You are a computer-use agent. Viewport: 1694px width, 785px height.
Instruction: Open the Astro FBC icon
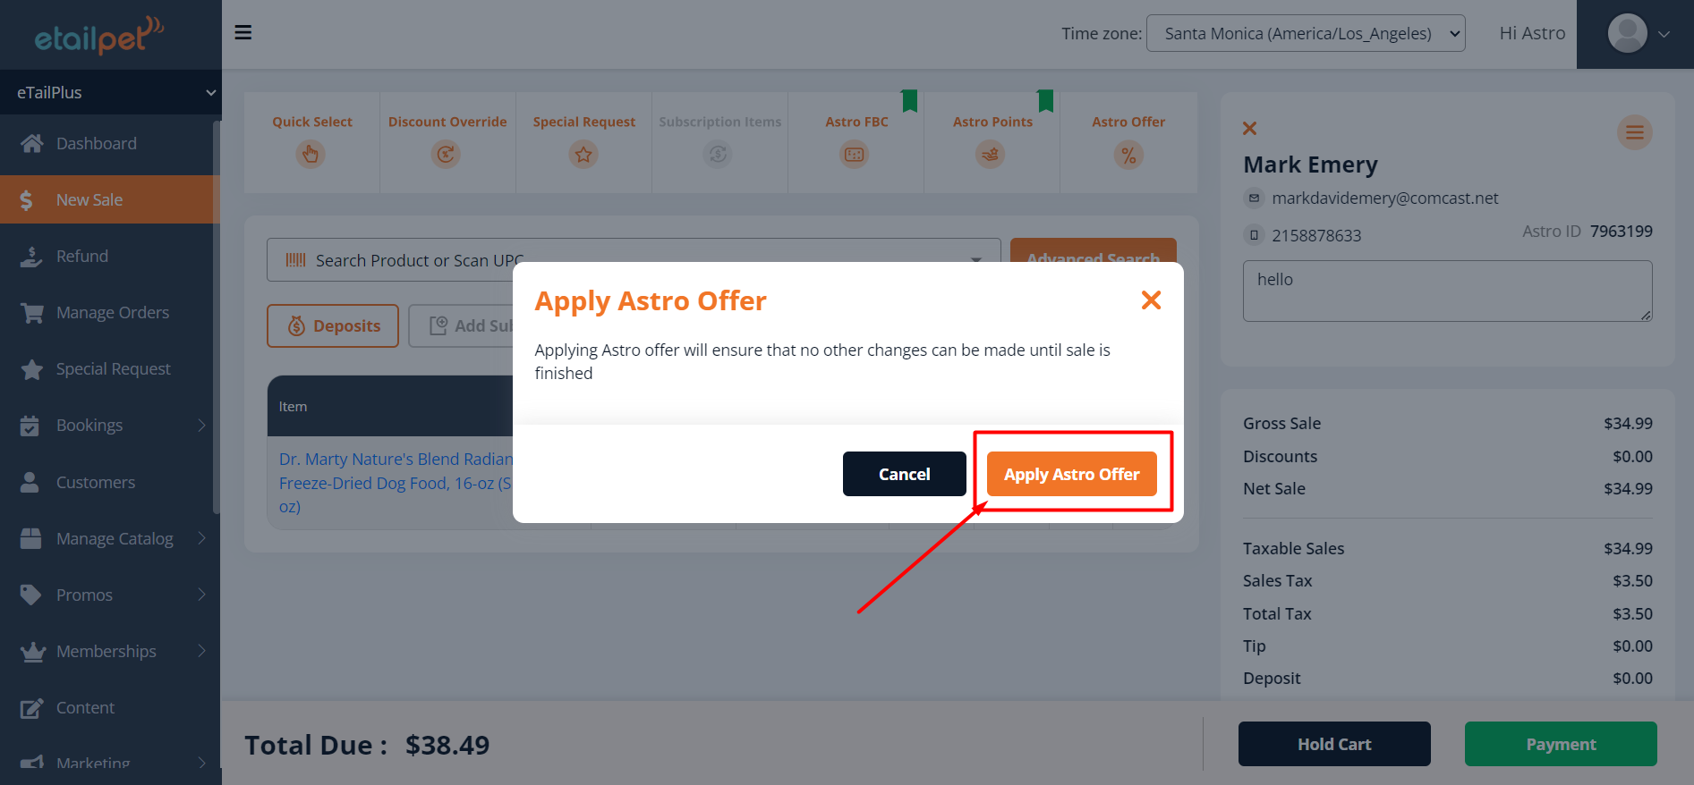[855, 155]
